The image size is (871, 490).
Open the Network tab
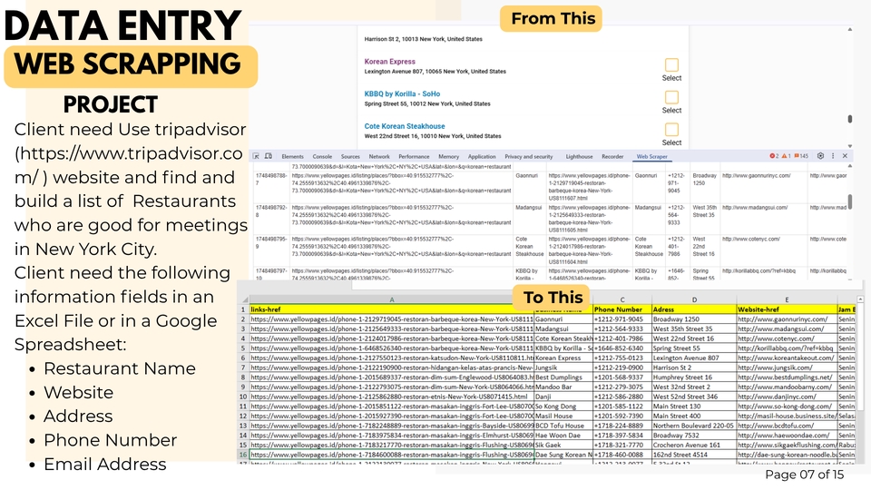[x=379, y=157]
